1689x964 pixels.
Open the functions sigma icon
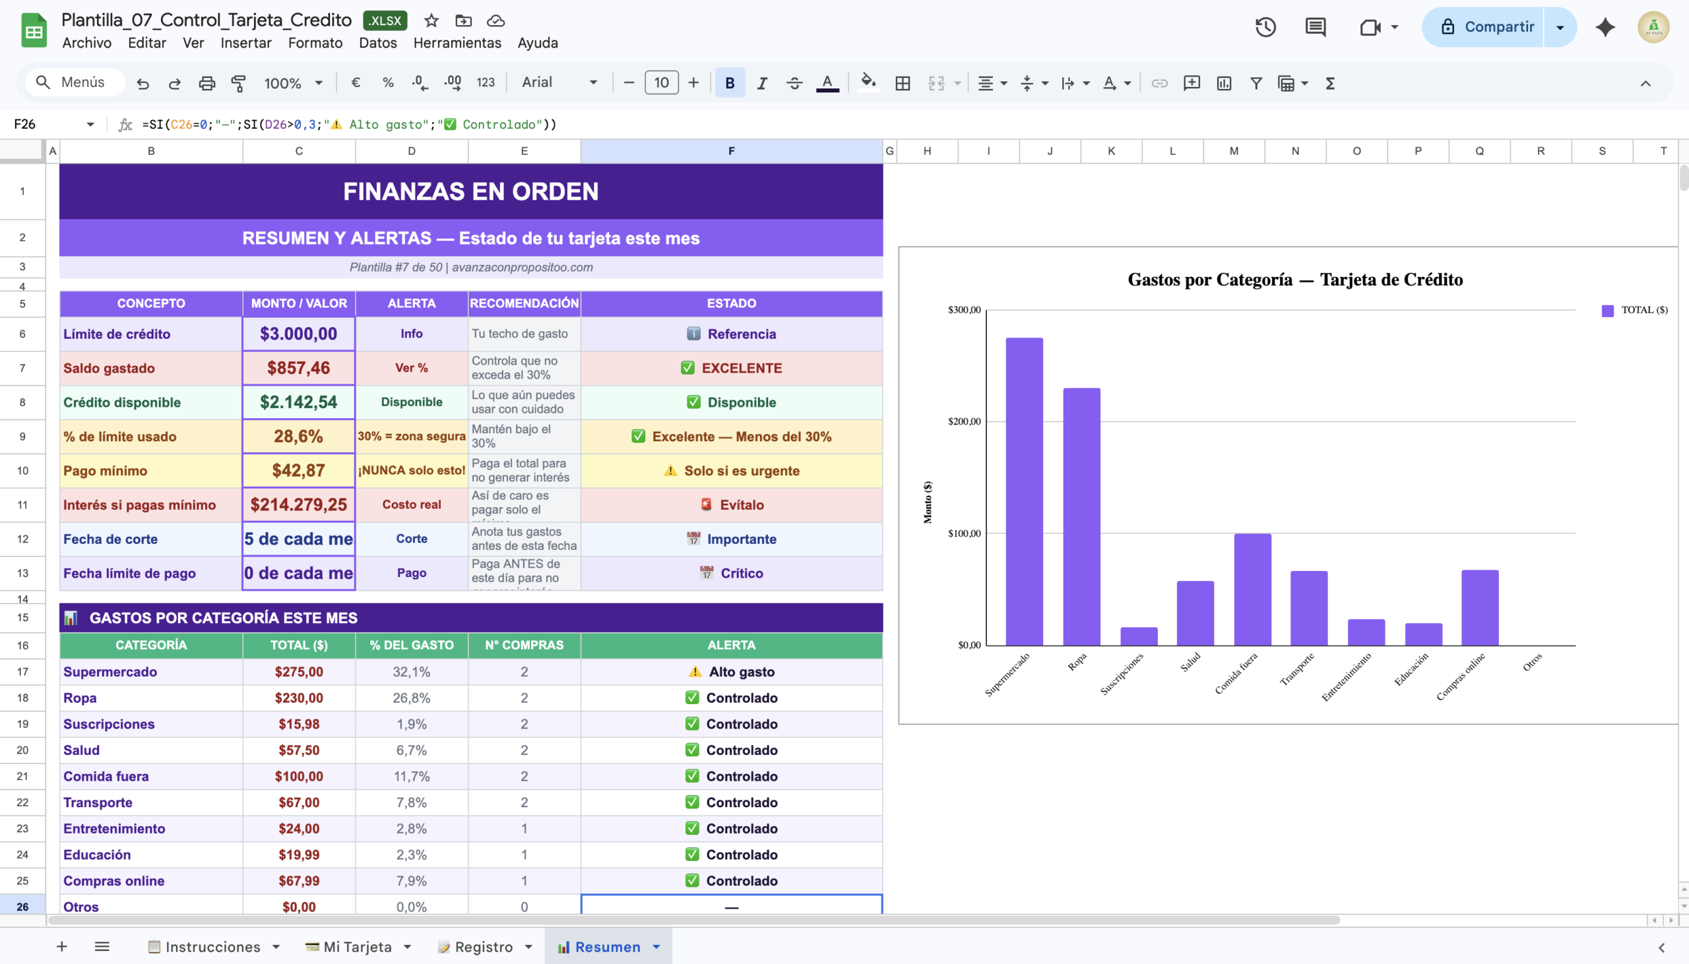(1329, 83)
